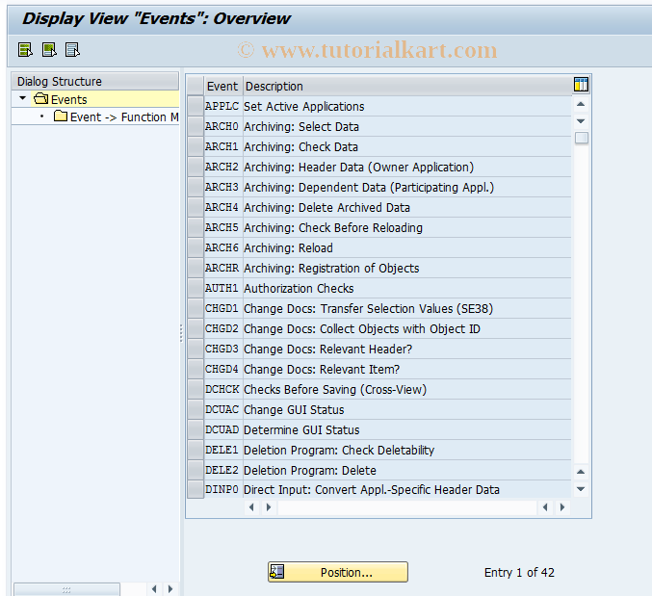Select the row selector for DELE1
This screenshot has height=596, width=652.
coord(195,450)
